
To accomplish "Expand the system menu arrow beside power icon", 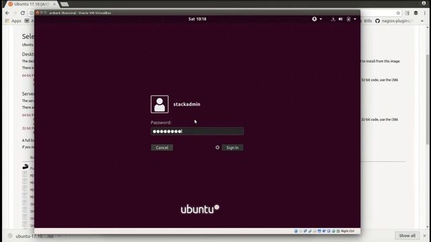I will click(355, 19).
